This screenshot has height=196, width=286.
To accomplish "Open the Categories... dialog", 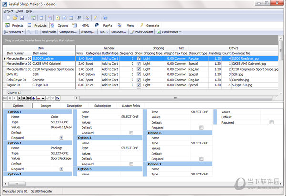I will point(68,32).
